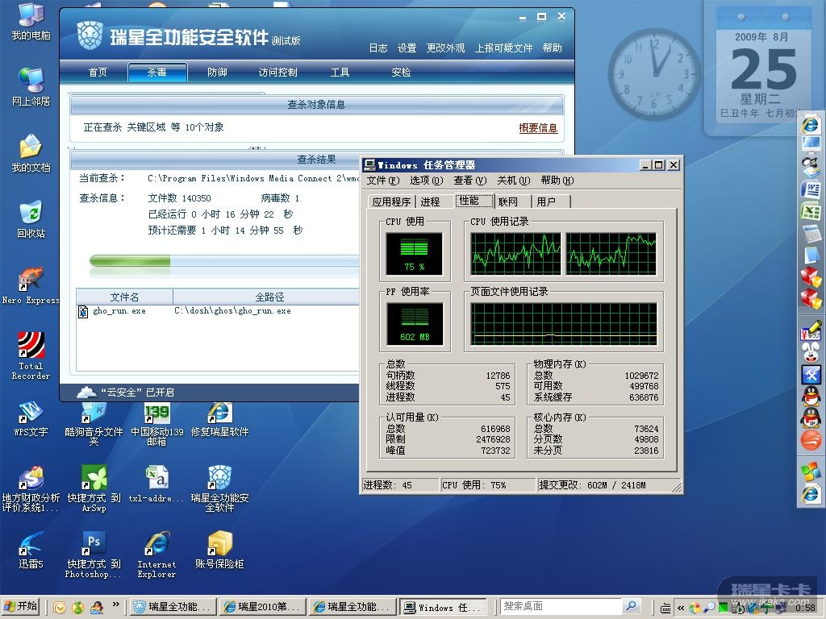Click the 全路径 column header
The height and width of the screenshot is (619, 826).
point(266,297)
